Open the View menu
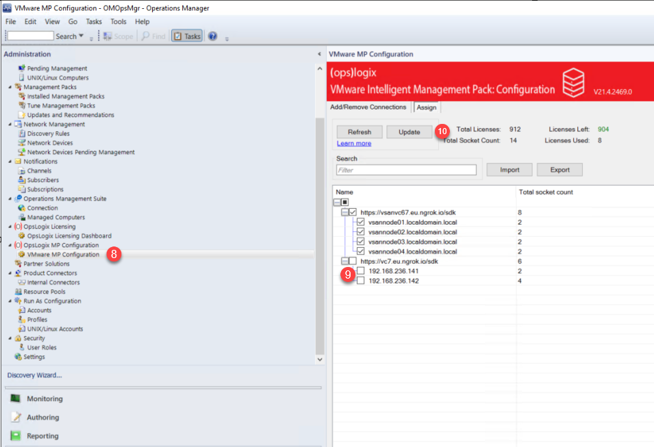Screen dimensions: 654x447 point(52,22)
